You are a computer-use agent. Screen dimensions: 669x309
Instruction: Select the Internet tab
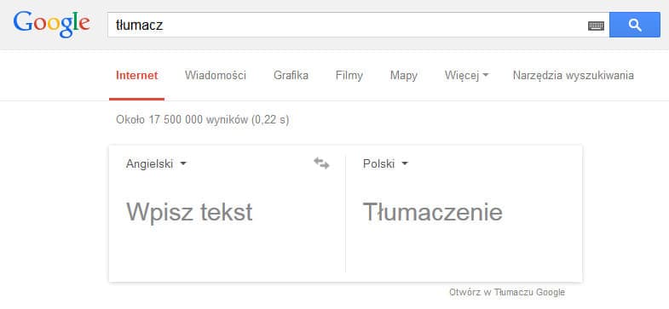click(137, 76)
